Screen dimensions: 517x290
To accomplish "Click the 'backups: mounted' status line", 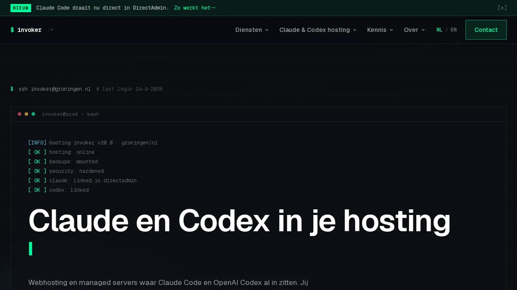I will [x=63, y=162].
